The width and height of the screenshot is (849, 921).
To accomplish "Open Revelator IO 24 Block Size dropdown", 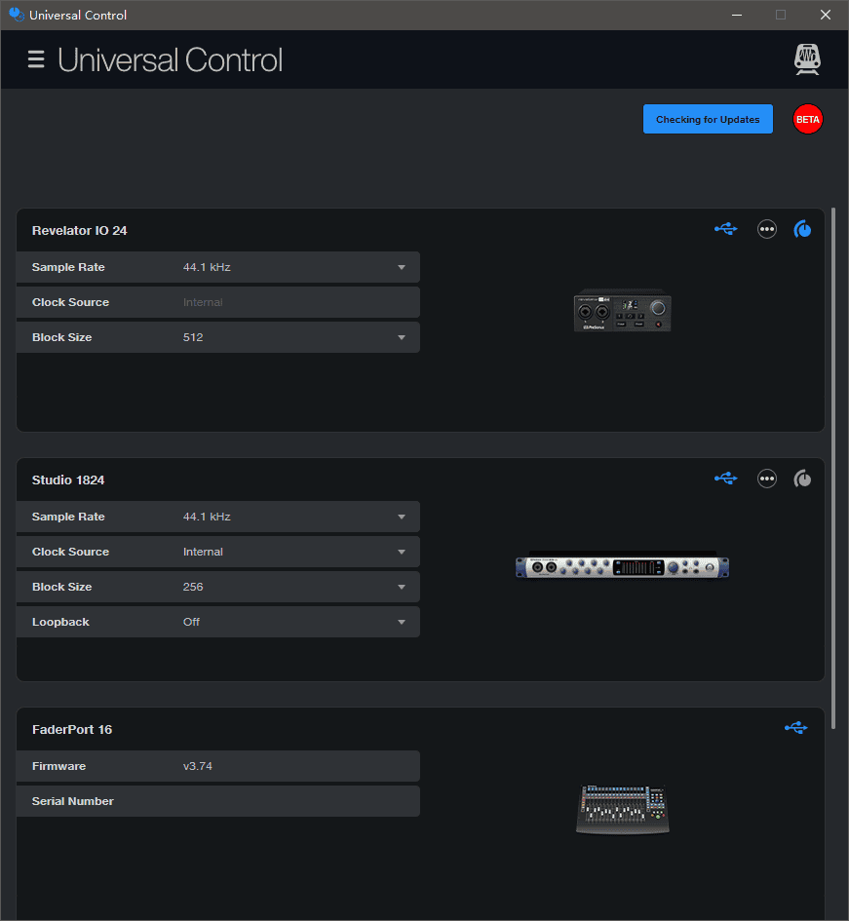I will click(x=218, y=338).
